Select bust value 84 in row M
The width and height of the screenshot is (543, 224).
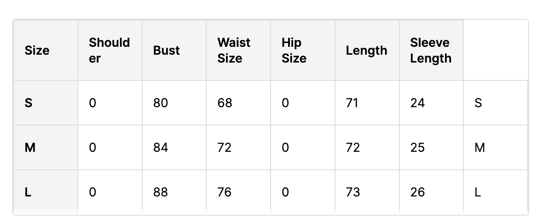tap(161, 148)
